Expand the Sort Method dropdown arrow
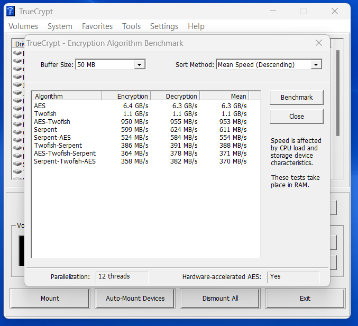Viewport: 358px width, 326px height. click(316, 65)
